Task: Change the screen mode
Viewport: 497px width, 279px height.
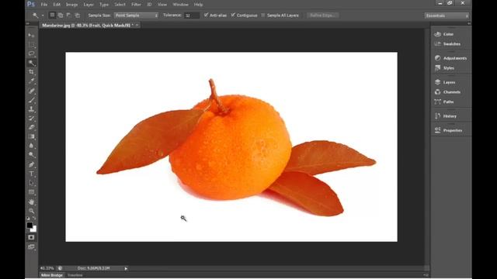Action: point(31,246)
